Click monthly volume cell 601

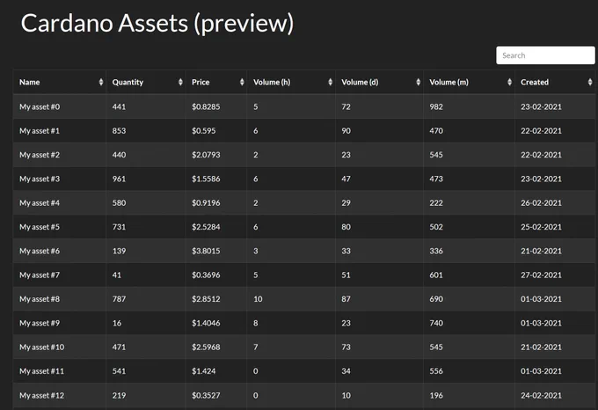[x=436, y=275]
